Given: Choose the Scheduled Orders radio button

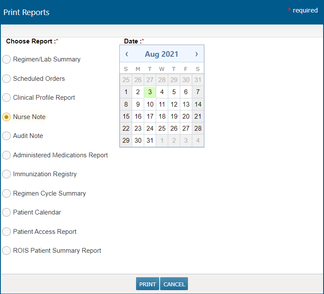Looking at the screenshot, I should [6, 79].
